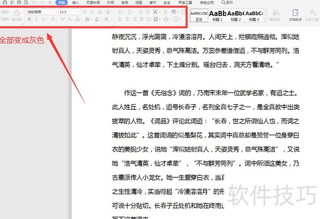
Task: Open the 开发工具 ribbon tab
Action: [185, 3]
